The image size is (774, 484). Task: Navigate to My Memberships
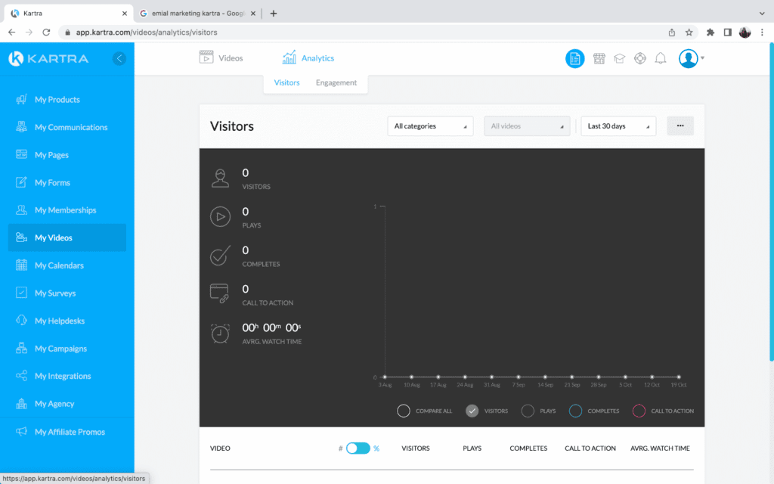[x=67, y=210]
